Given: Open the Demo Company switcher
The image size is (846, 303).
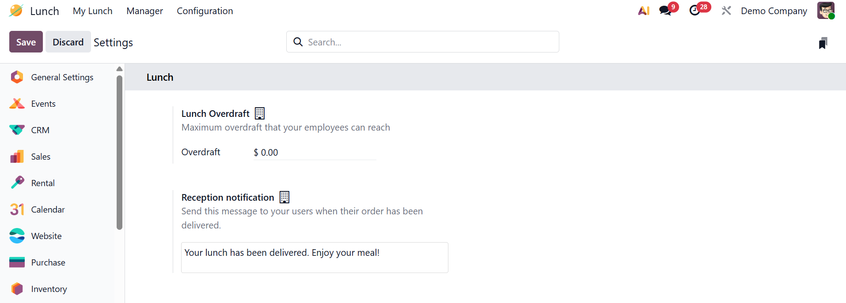Looking at the screenshot, I should click(774, 11).
